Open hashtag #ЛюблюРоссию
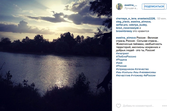 (x=126, y=57)
